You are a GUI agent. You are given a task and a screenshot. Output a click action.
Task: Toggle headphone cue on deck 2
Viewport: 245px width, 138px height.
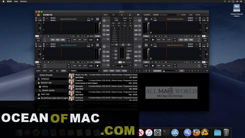point(146,19)
